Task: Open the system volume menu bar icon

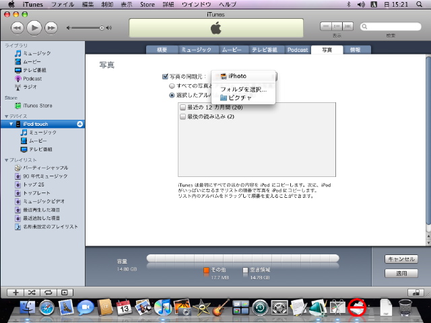Action: 361,5
